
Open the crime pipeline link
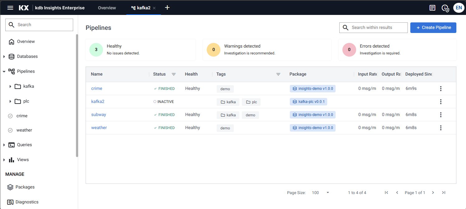96,89
